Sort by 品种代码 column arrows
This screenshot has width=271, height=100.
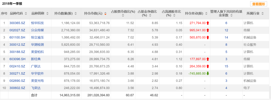click(26, 13)
